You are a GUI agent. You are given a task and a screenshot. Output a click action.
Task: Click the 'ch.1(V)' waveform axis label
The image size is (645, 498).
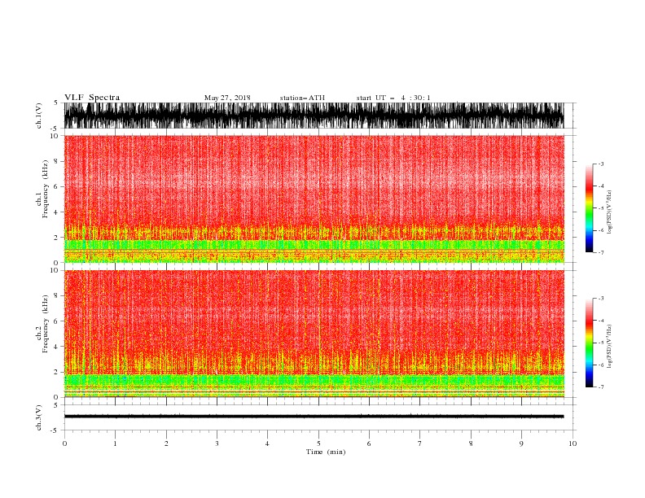(x=39, y=116)
